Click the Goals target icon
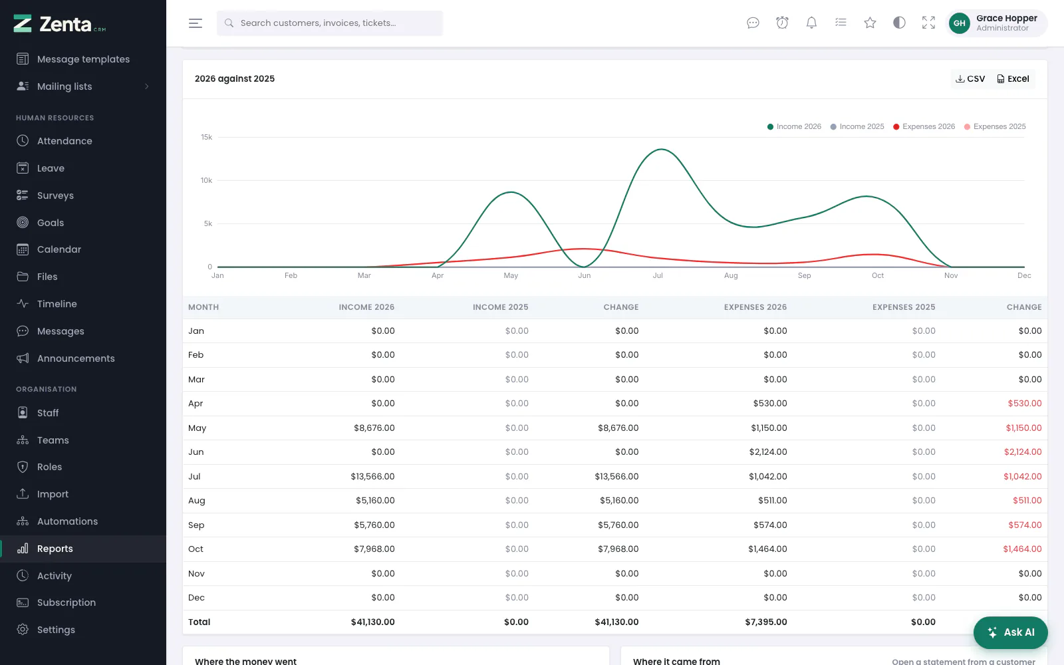Screen dimensions: 1064x665 tap(23, 223)
